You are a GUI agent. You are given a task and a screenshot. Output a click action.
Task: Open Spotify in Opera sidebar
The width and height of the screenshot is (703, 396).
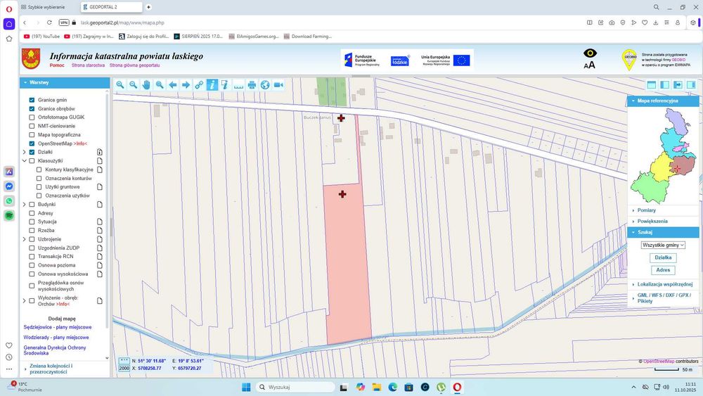click(9, 216)
